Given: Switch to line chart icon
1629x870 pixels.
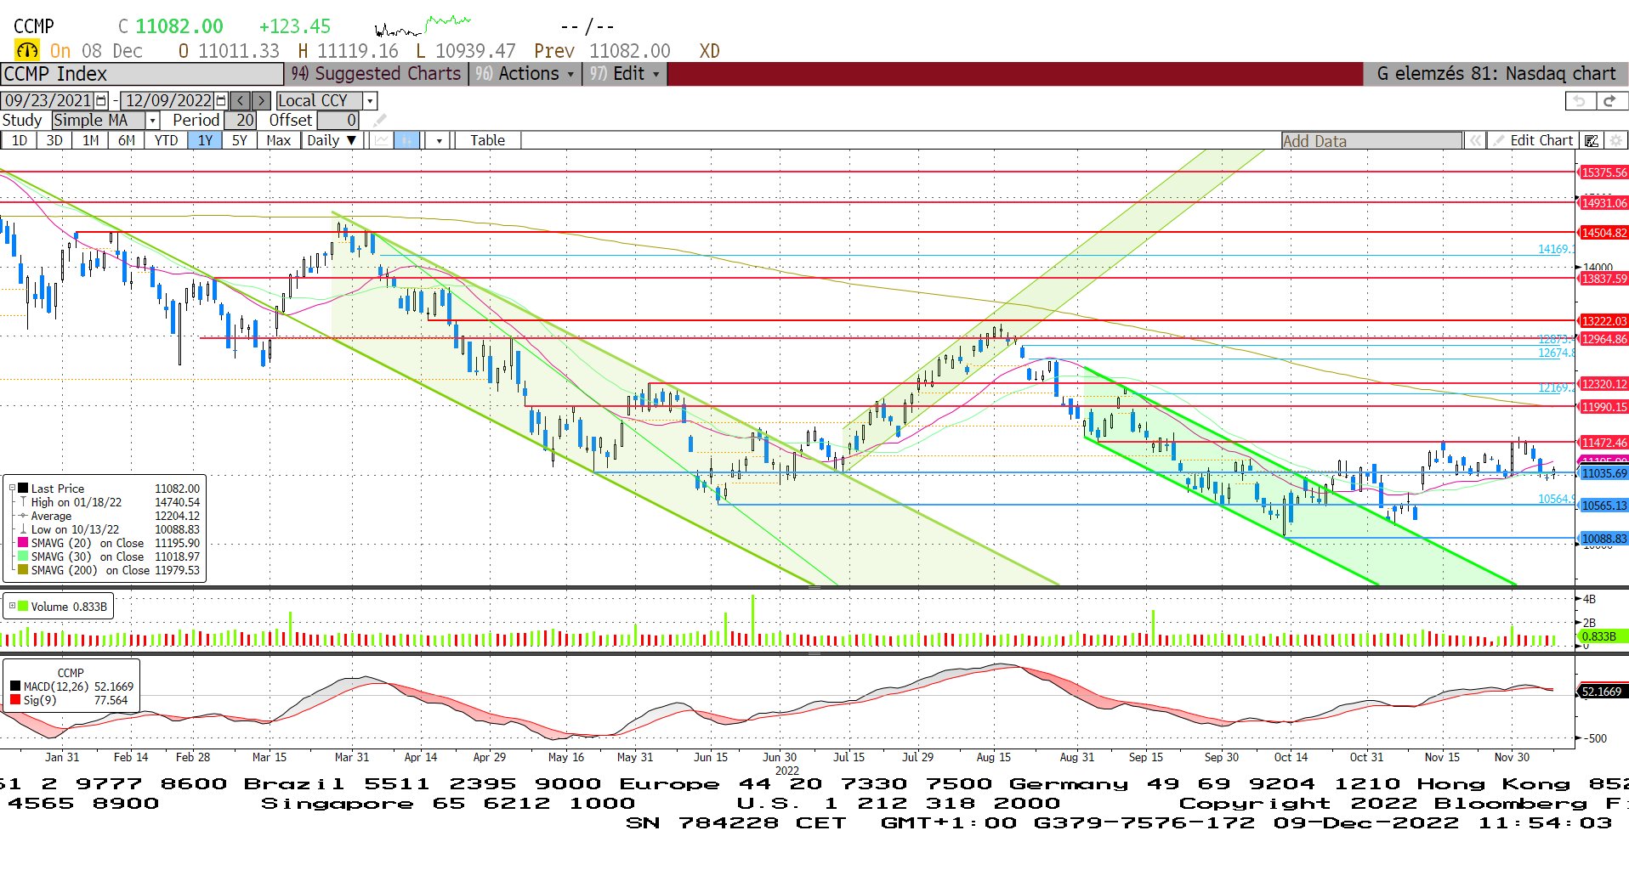Looking at the screenshot, I should tap(382, 140).
